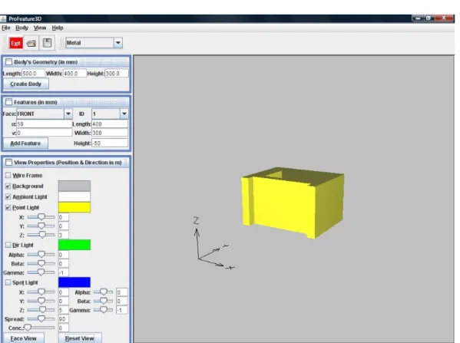Viewport: 460px width, 343px height.
Task: Click the body Width field showing 400.0
Action: [74, 74]
